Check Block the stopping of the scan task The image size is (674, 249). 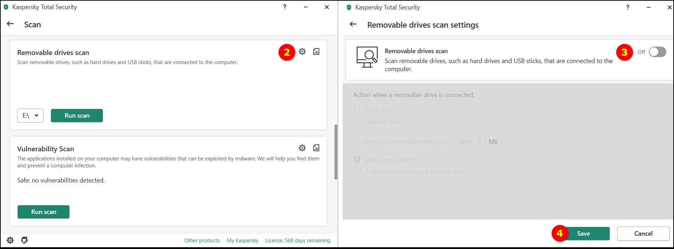[364, 172]
